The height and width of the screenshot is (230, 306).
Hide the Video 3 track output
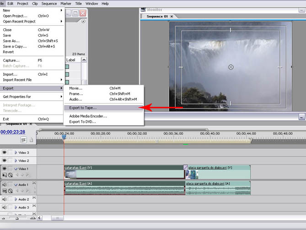pos(4,153)
